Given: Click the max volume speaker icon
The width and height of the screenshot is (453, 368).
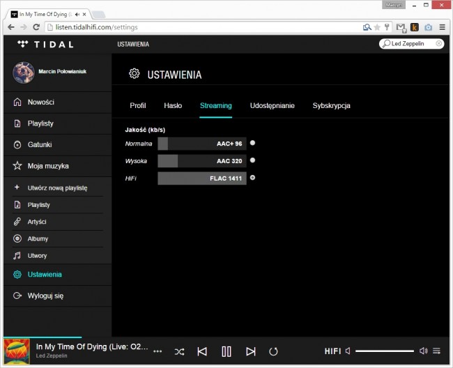Looking at the screenshot, I should coord(423,351).
